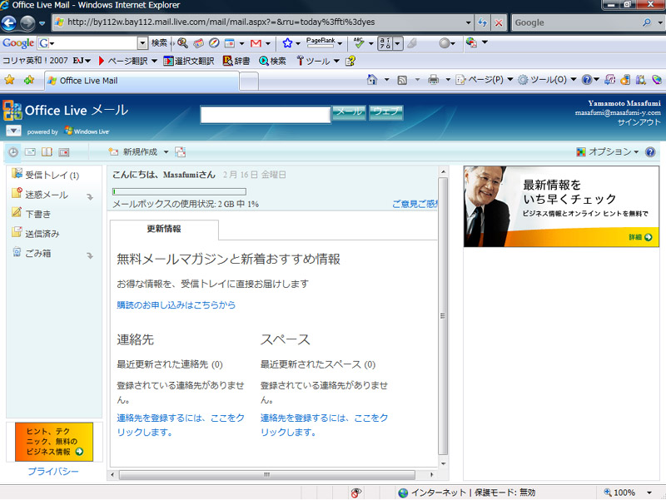The width and height of the screenshot is (666, 500).
Task: Select the Office Live Mail browser tab
Action: pyautogui.click(x=142, y=81)
